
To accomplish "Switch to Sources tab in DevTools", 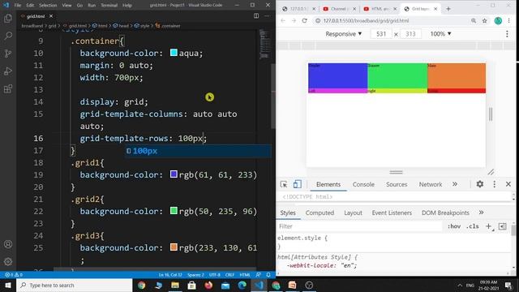I will click(397, 184).
